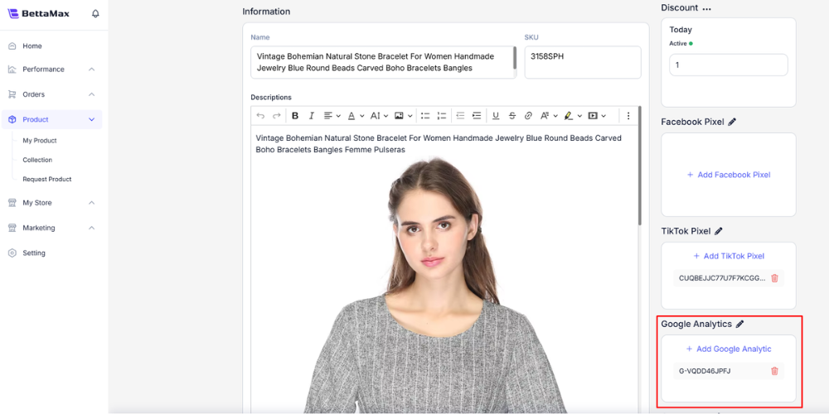
Task: Delete the G-VQDD46JPFJ analytics ID
Action: [x=774, y=371]
